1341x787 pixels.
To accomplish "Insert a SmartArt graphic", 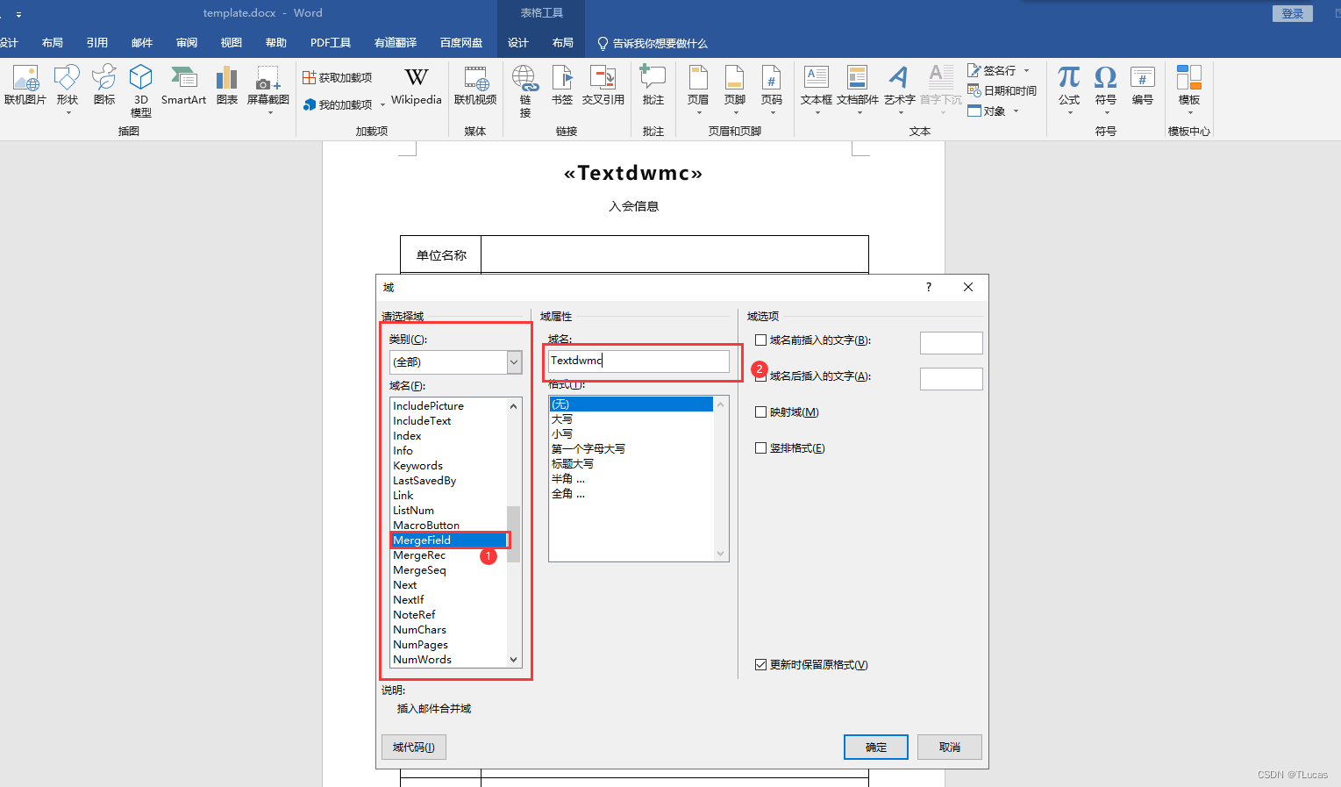I will pos(183,85).
